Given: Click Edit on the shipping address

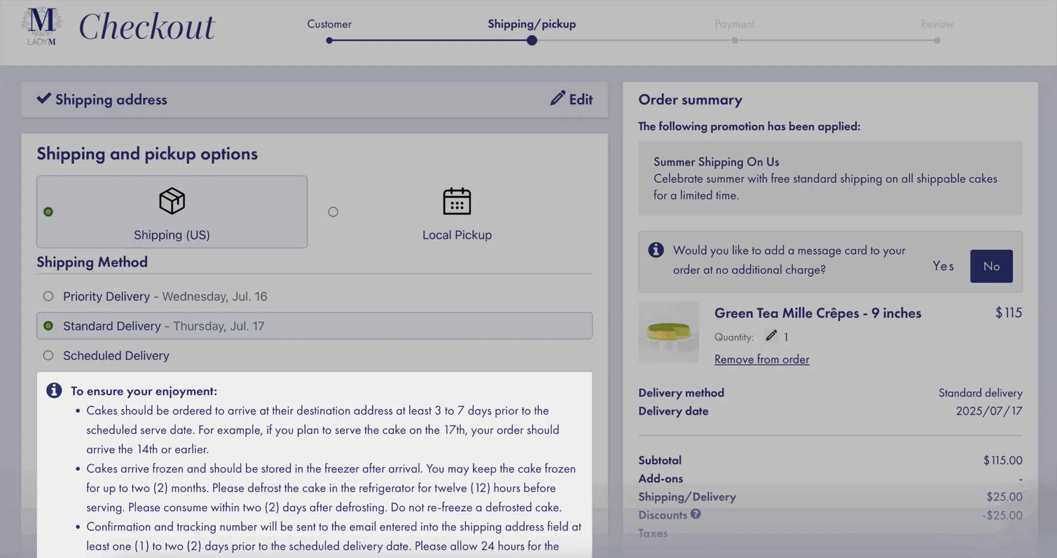Looking at the screenshot, I should pyautogui.click(x=571, y=99).
